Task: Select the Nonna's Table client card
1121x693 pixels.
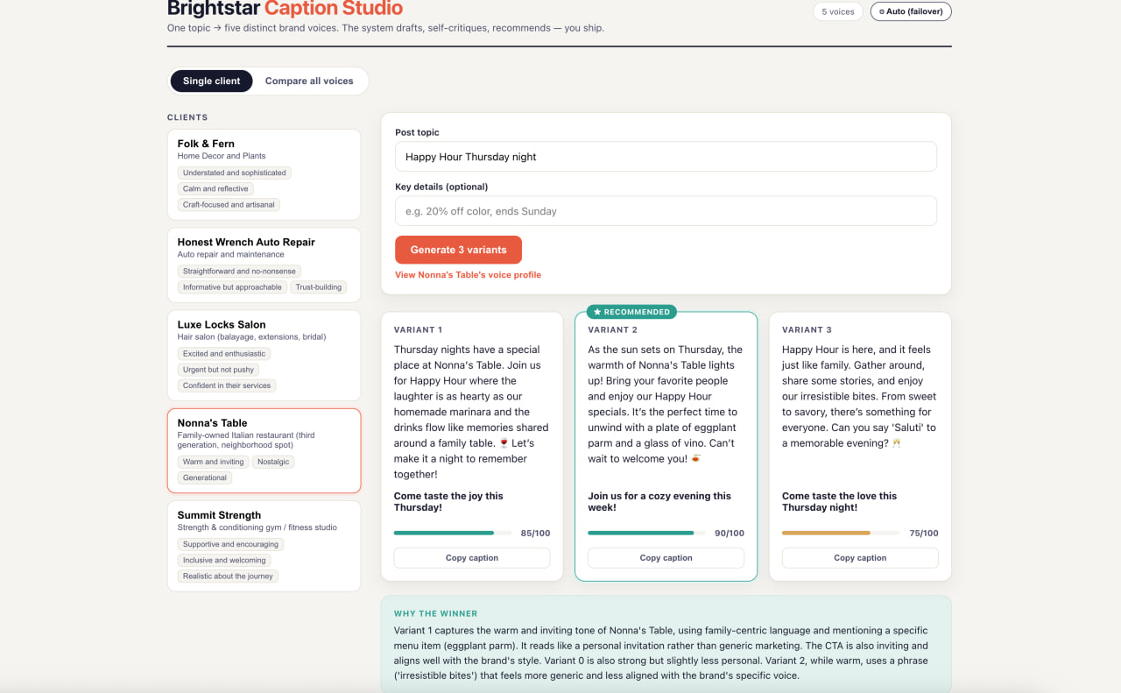Action: tap(264, 450)
